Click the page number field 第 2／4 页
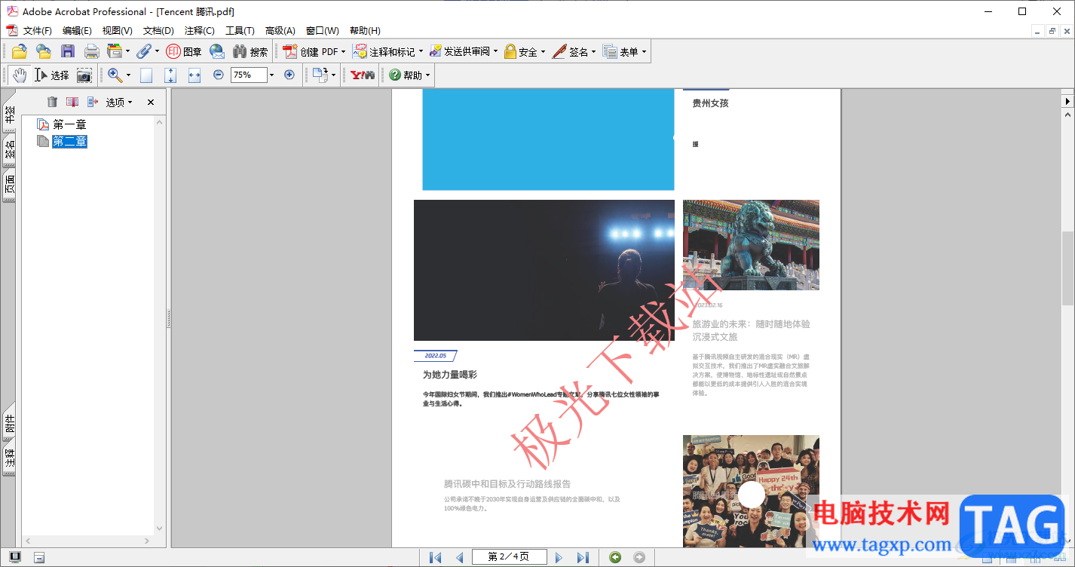 pyautogui.click(x=509, y=557)
